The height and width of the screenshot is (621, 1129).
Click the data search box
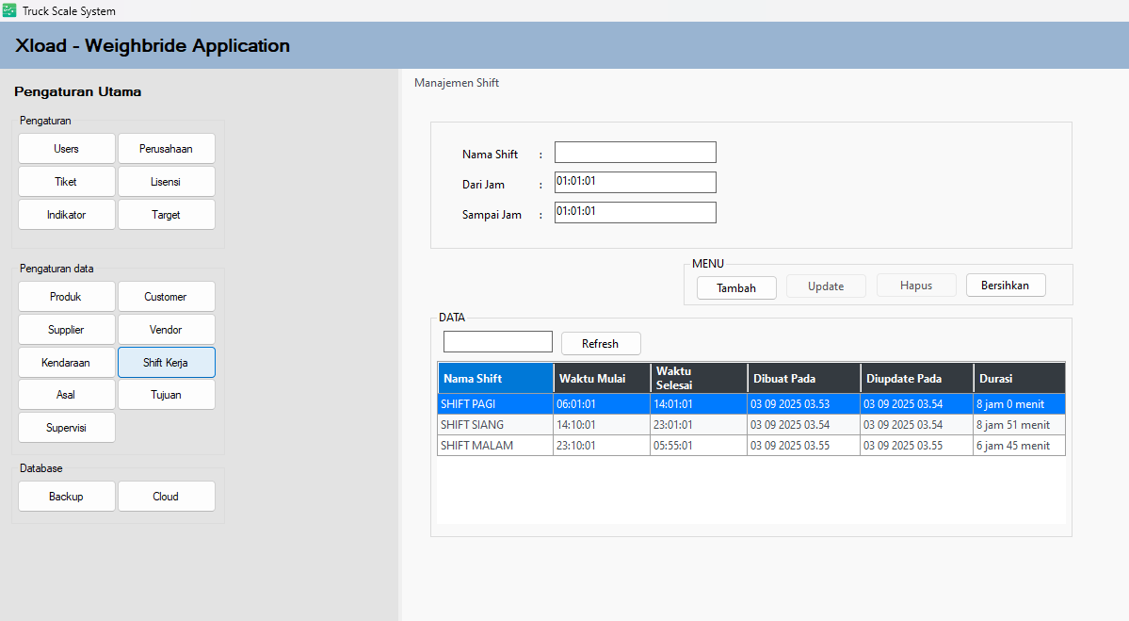pos(497,342)
